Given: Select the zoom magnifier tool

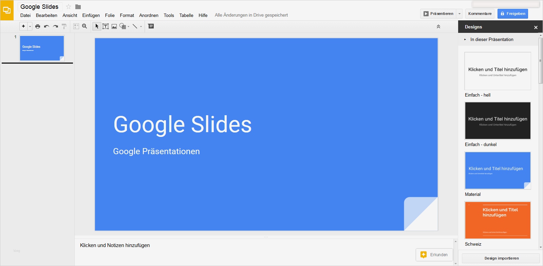Looking at the screenshot, I should point(85,26).
